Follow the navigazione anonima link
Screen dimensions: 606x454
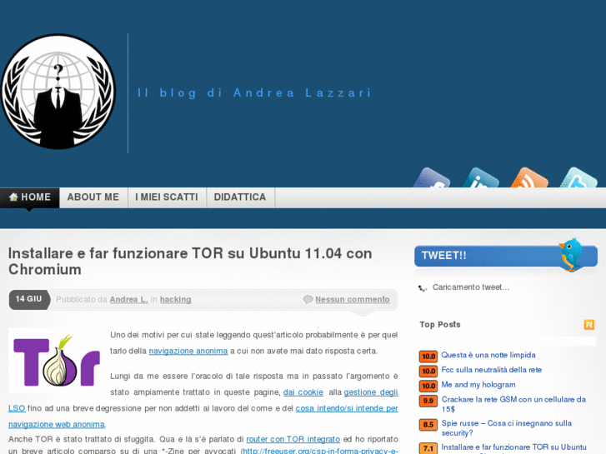point(188,351)
